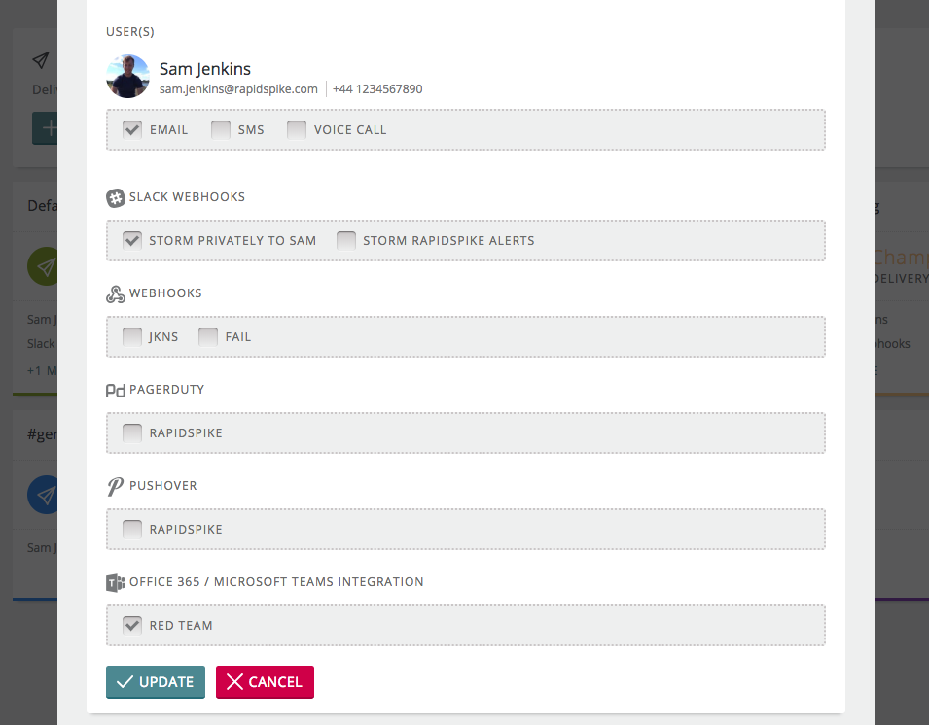Screen dimensions: 929x725
Task: Uncheck the Email checkbox
Action: click(132, 129)
